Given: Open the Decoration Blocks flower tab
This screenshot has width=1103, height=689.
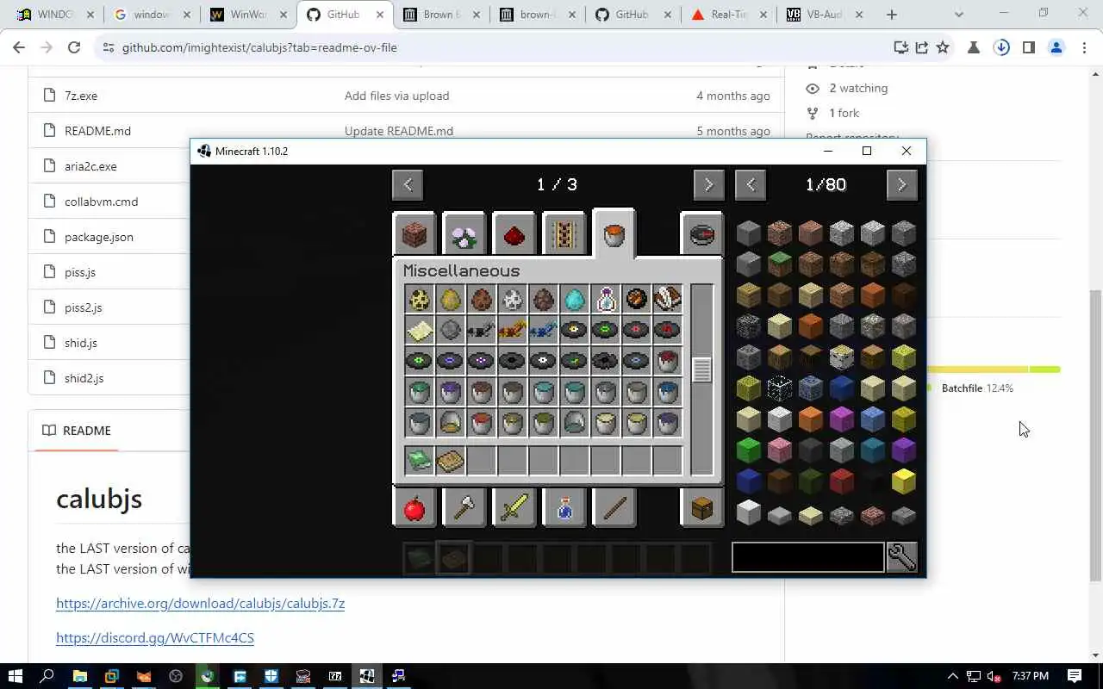Looking at the screenshot, I should pyautogui.click(x=464, y=234).
